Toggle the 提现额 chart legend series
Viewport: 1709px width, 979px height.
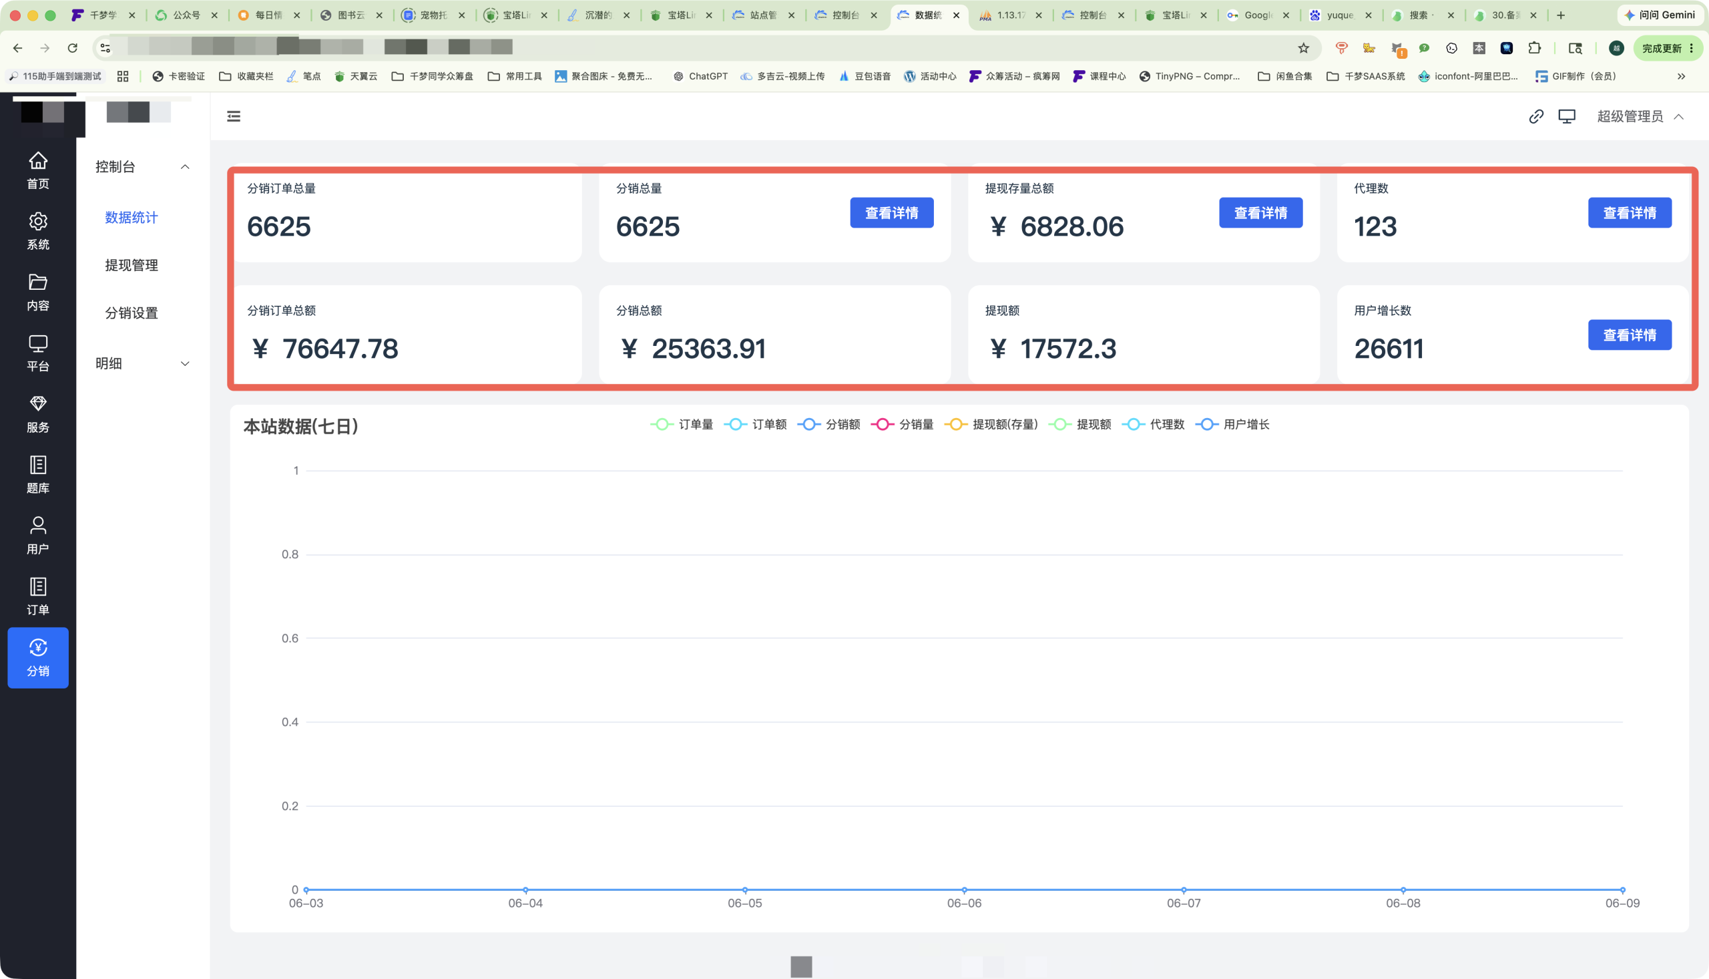(x=1079, y=424)
